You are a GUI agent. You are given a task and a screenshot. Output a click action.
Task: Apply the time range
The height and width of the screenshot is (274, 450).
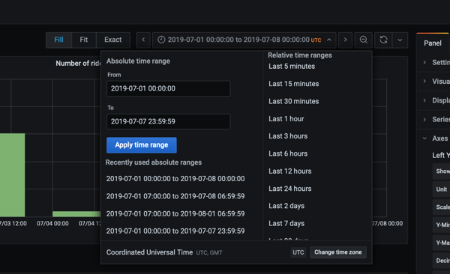coord(142,145)
